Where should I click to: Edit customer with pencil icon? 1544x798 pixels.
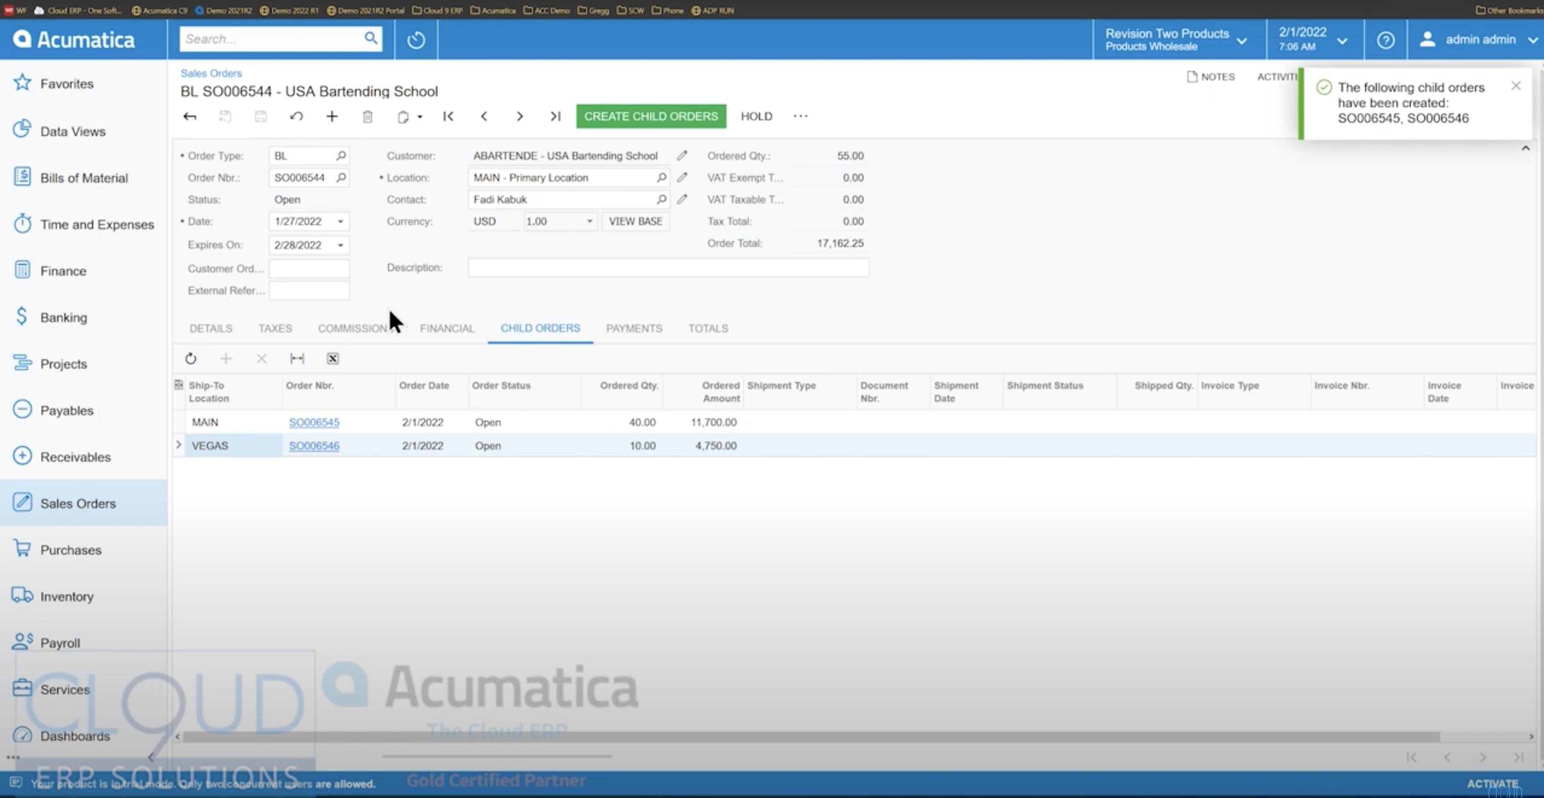coord(681,156)
